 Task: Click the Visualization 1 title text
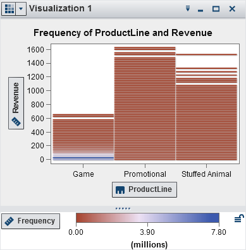61,9
